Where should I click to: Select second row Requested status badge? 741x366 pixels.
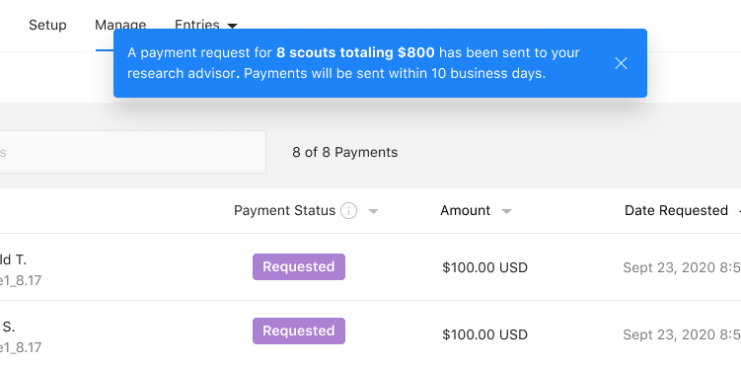click(x=299, y=331)
